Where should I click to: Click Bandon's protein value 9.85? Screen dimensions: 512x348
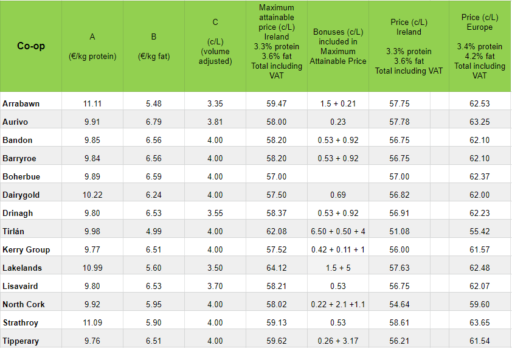(x=92, y=140)
